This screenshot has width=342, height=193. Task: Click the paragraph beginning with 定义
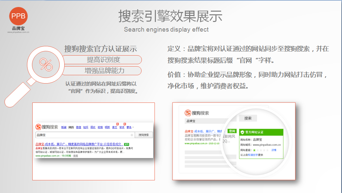pyautogui.click(x=248, y=54)
